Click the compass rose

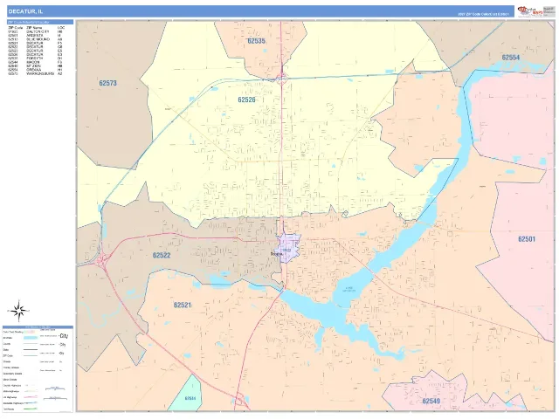tap(19, 311)
